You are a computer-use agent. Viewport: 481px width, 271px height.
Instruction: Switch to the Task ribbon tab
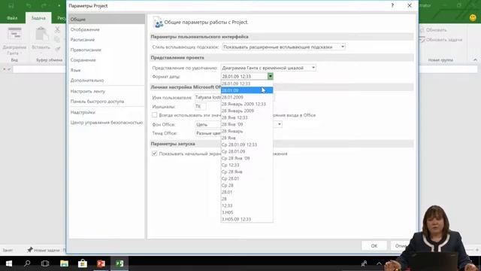pyautogui.click(x=38, y=18)
